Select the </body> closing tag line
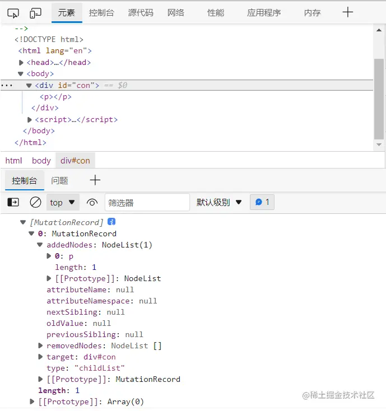The width and height of the screenshot is (386, 411). pyautogui.click(x=39, y=131)
